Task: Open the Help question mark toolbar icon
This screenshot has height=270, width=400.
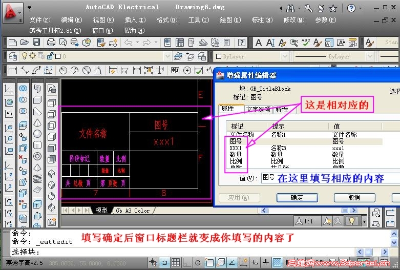Action: [x=242, y=43]
